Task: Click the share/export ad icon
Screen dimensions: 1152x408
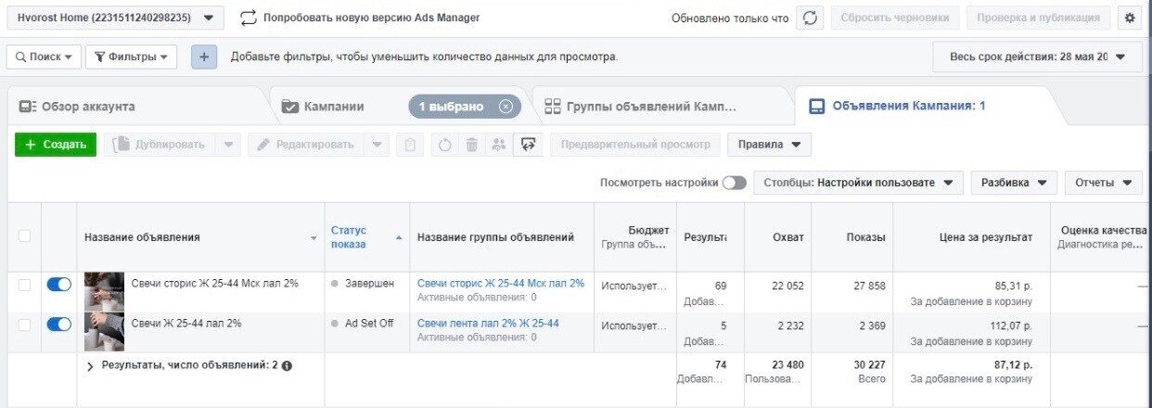Action: (528, 145)
